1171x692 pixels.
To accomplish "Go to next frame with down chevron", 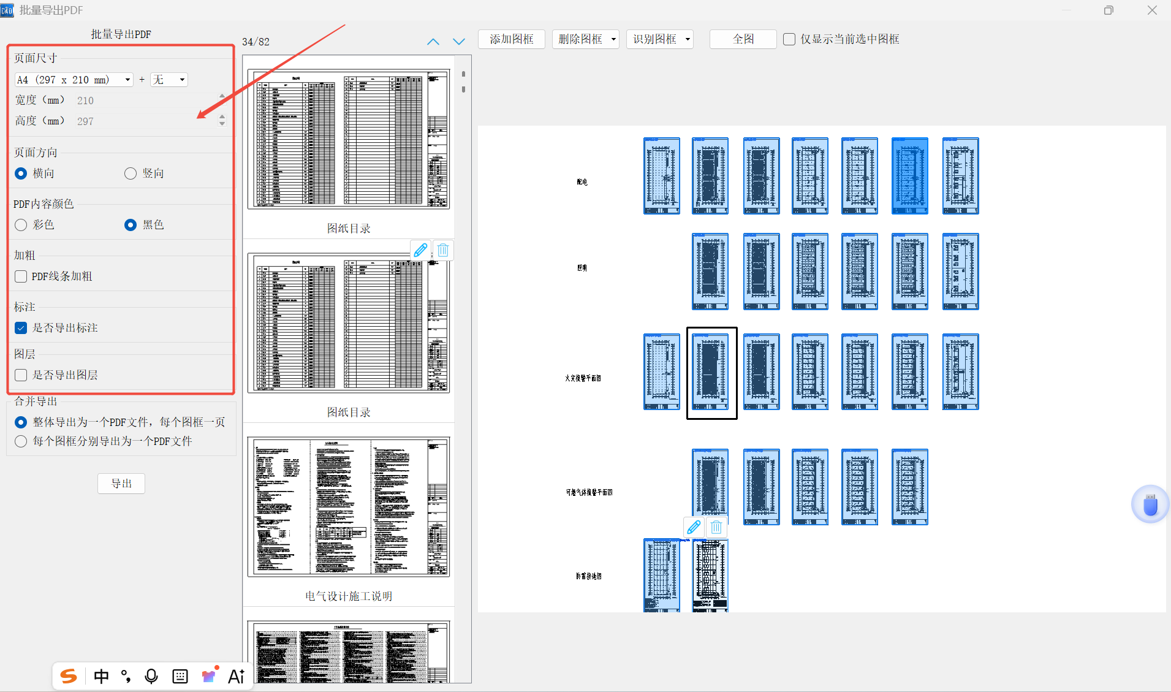I will [458, 42].
